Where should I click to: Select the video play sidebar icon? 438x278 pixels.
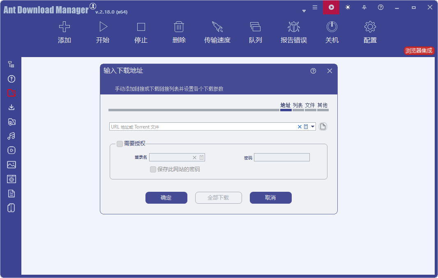click(11, 150)
